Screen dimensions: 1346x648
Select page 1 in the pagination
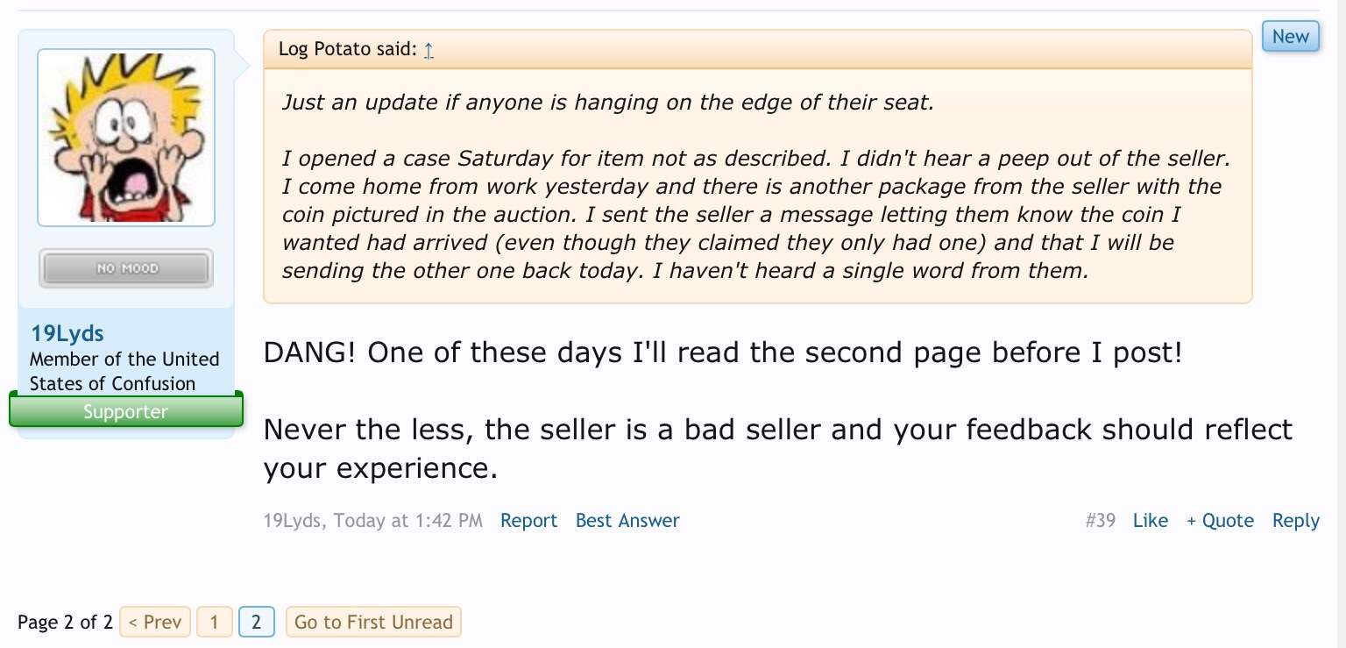[x=214, y=623]
